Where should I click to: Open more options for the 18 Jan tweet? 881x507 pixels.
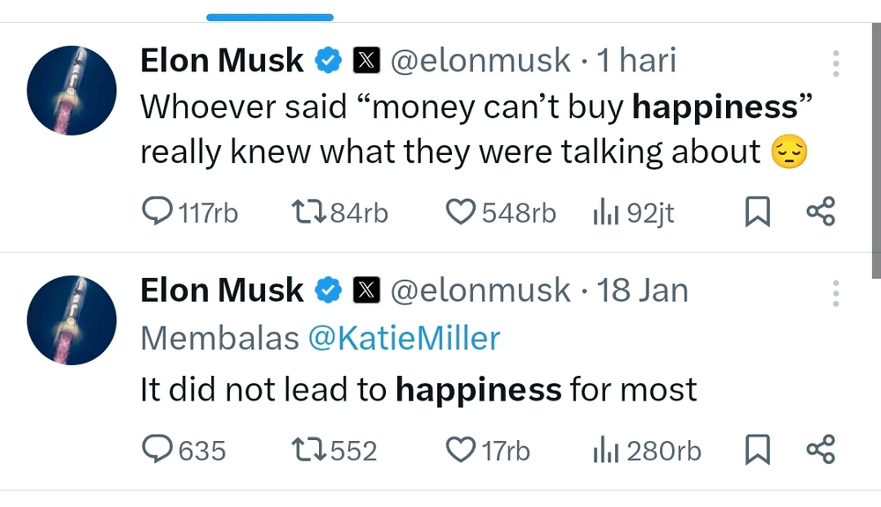point(835,293)
